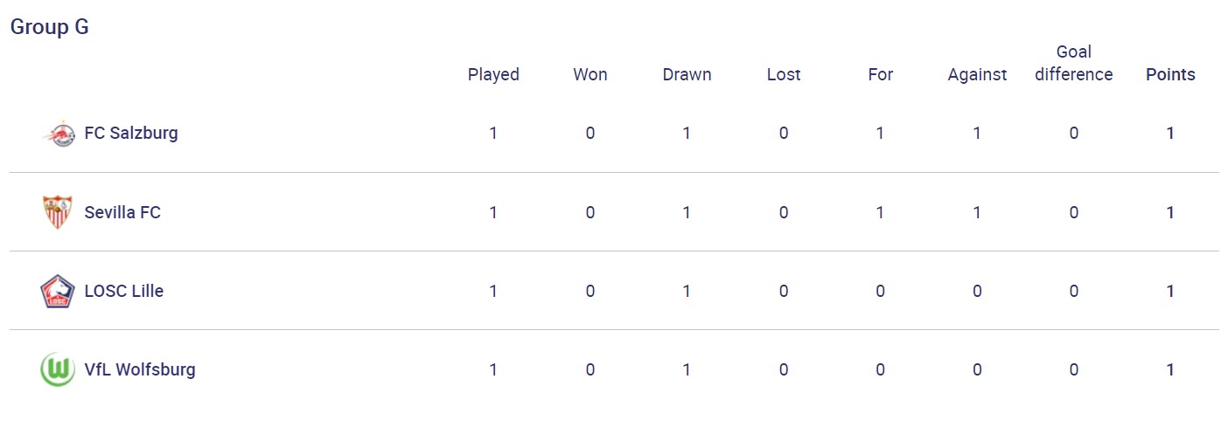Viewport: 1221px width, 434px height.
Task: Click the For column header
Action: click(x=880, y=74)
